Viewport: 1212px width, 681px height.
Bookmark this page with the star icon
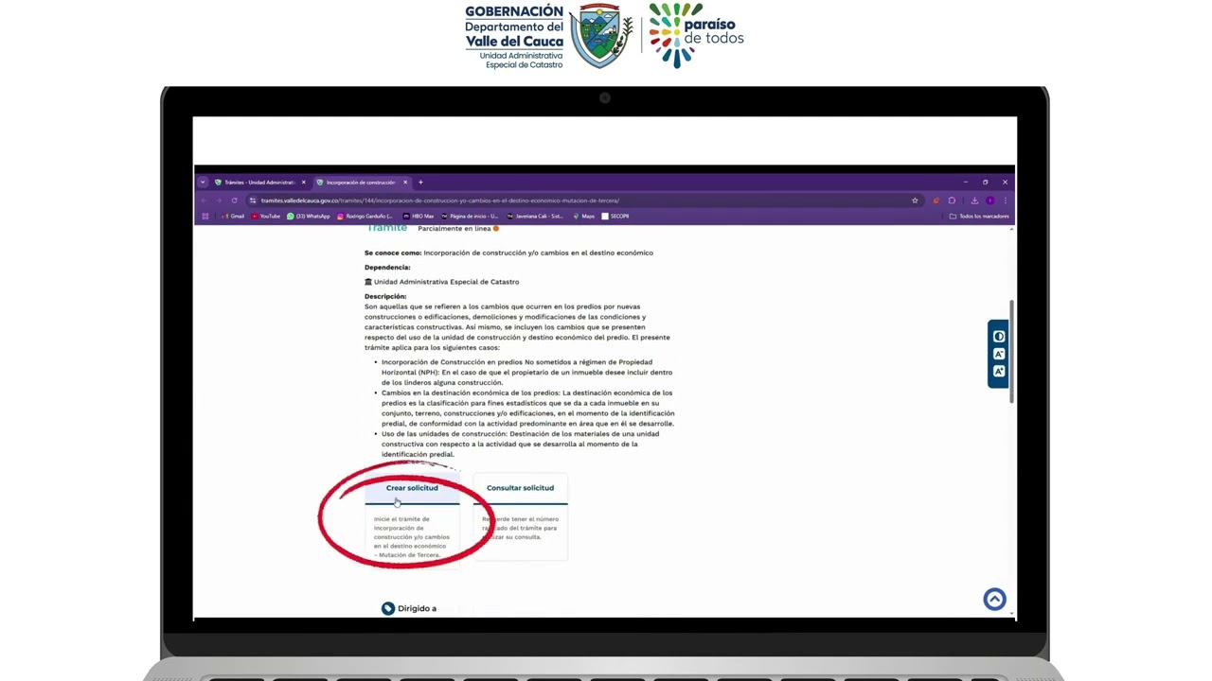(915, 201)
